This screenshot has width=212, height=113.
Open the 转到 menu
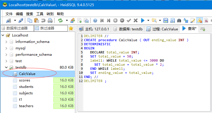(x=50, y=14)
